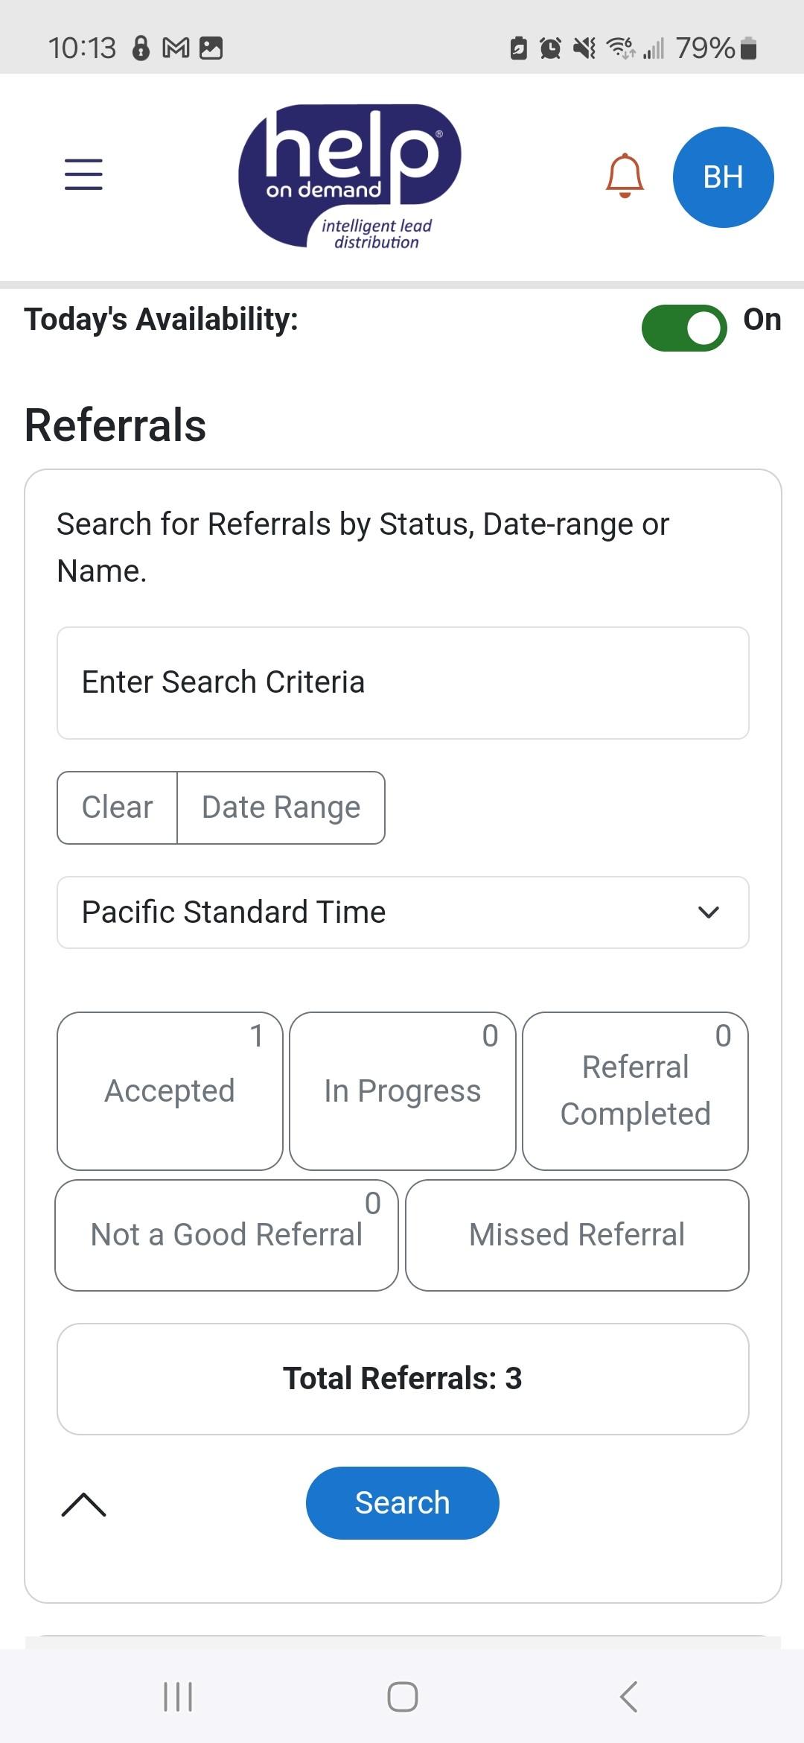
Task: Open Pacific Standard Time dropdown
Action: point(403,912)
